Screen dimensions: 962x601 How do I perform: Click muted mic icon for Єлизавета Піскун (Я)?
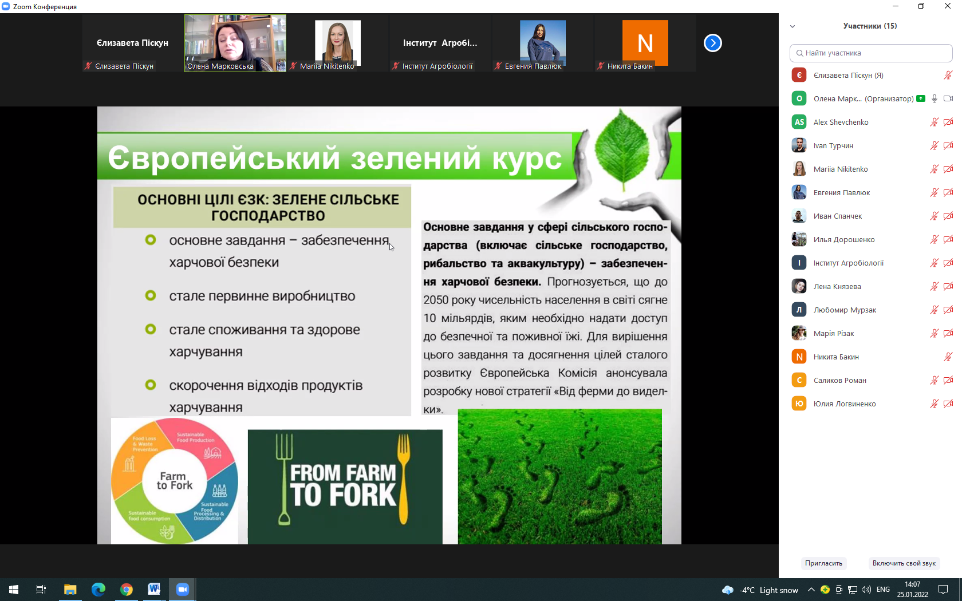948,75
